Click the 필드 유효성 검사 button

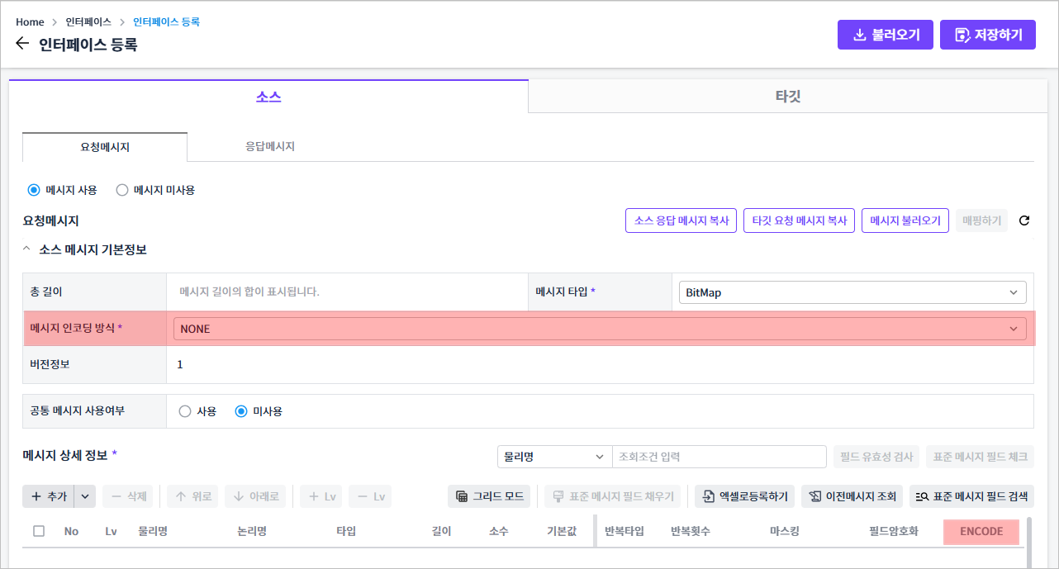(876, 457)
